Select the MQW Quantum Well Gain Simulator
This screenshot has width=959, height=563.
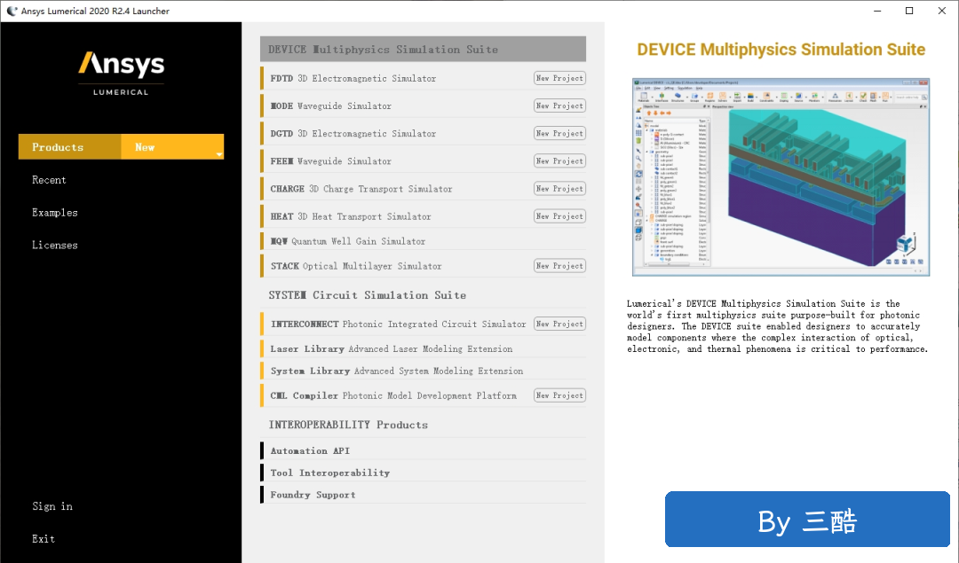click(348, 241)
